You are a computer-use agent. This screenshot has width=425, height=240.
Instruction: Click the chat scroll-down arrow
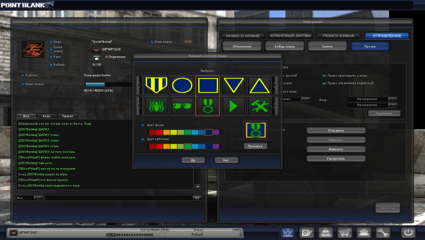point(197,186)
